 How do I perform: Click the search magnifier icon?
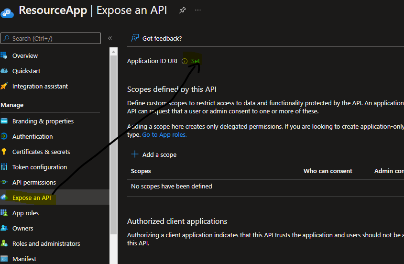click(6, 38)
